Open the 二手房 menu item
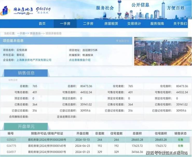Viewport: 192px width, 157px height. click(88, 24)
